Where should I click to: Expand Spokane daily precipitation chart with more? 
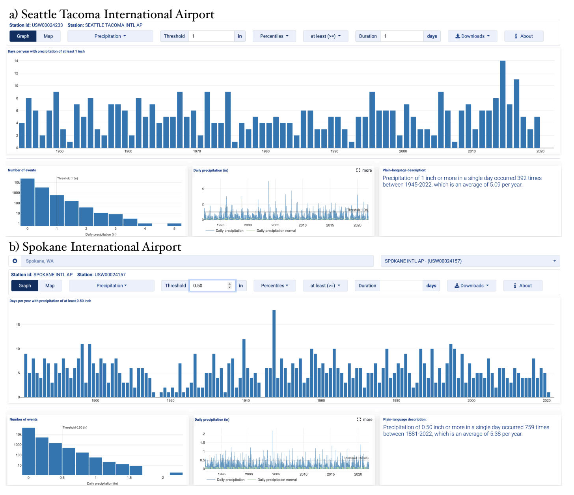tap(365, 420)
